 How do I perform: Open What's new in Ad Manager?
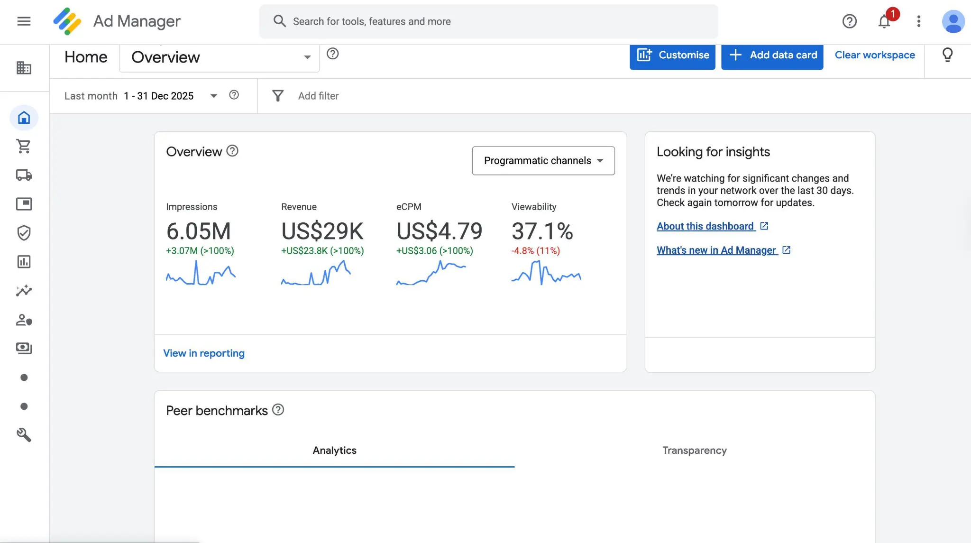tap(716, 250)
